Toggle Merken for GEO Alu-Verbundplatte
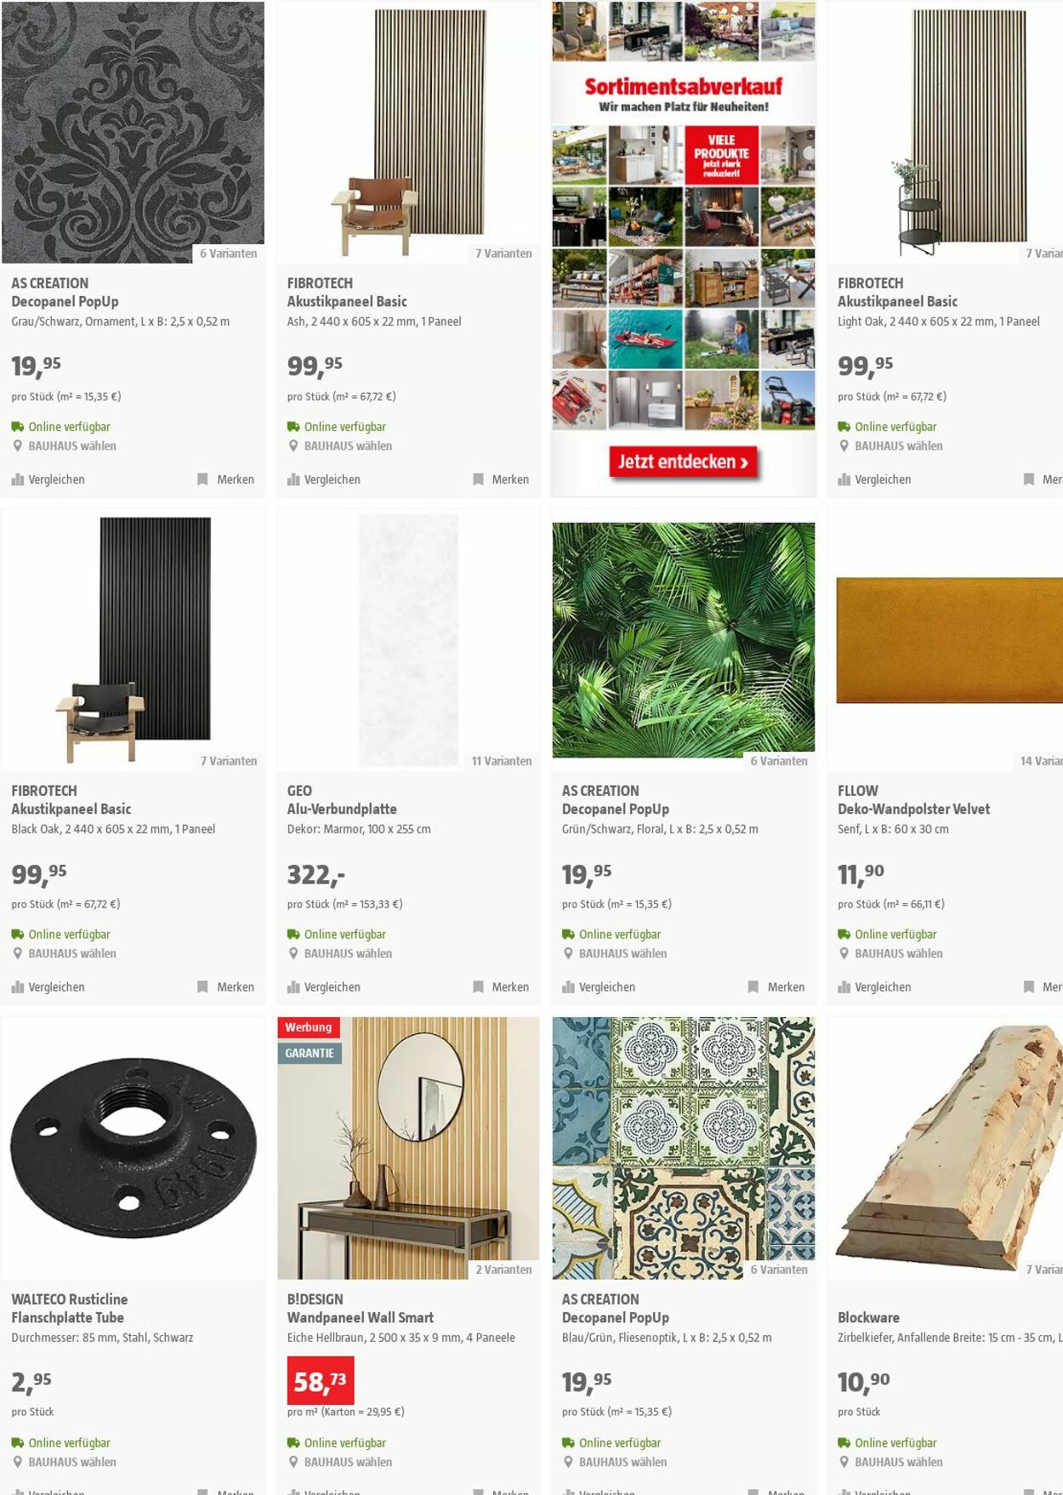 click(x=501, y=987)
